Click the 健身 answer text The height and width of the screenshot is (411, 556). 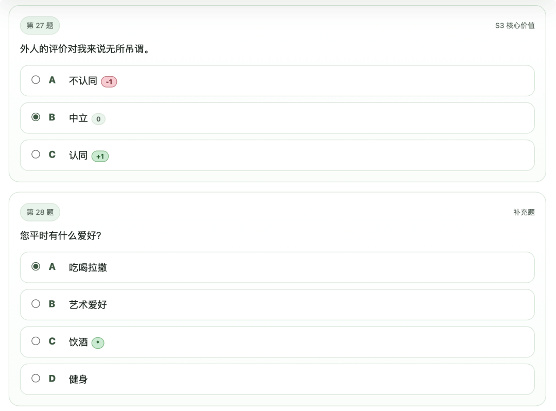point(78,379)
